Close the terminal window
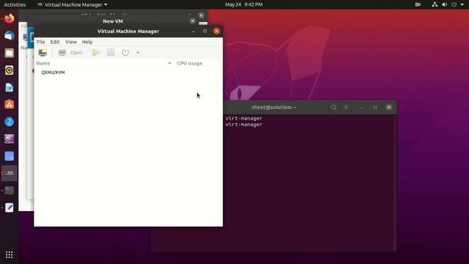469x264 pixels. [x=389, y=107]
